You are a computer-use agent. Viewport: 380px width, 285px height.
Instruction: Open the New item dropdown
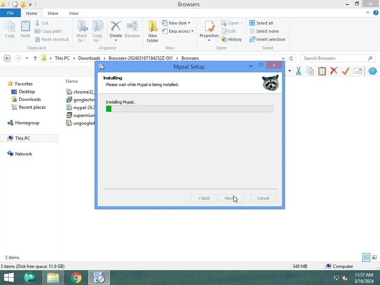[x=176, y=23]
